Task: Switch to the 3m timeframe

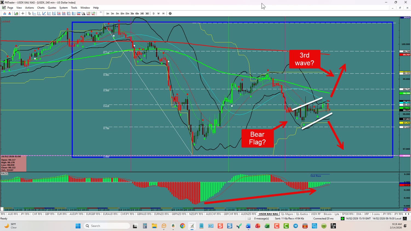Action: click(112, 13)
